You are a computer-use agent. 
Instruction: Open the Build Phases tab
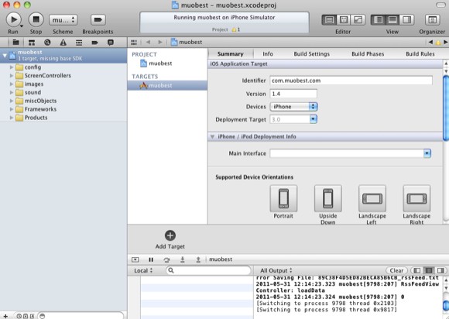(368, 54)
